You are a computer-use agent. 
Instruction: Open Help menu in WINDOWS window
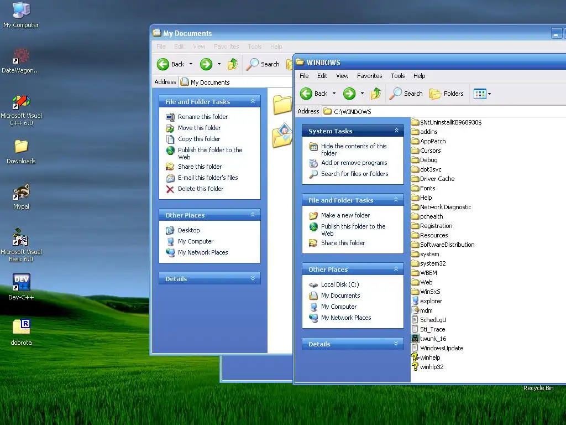419,76
